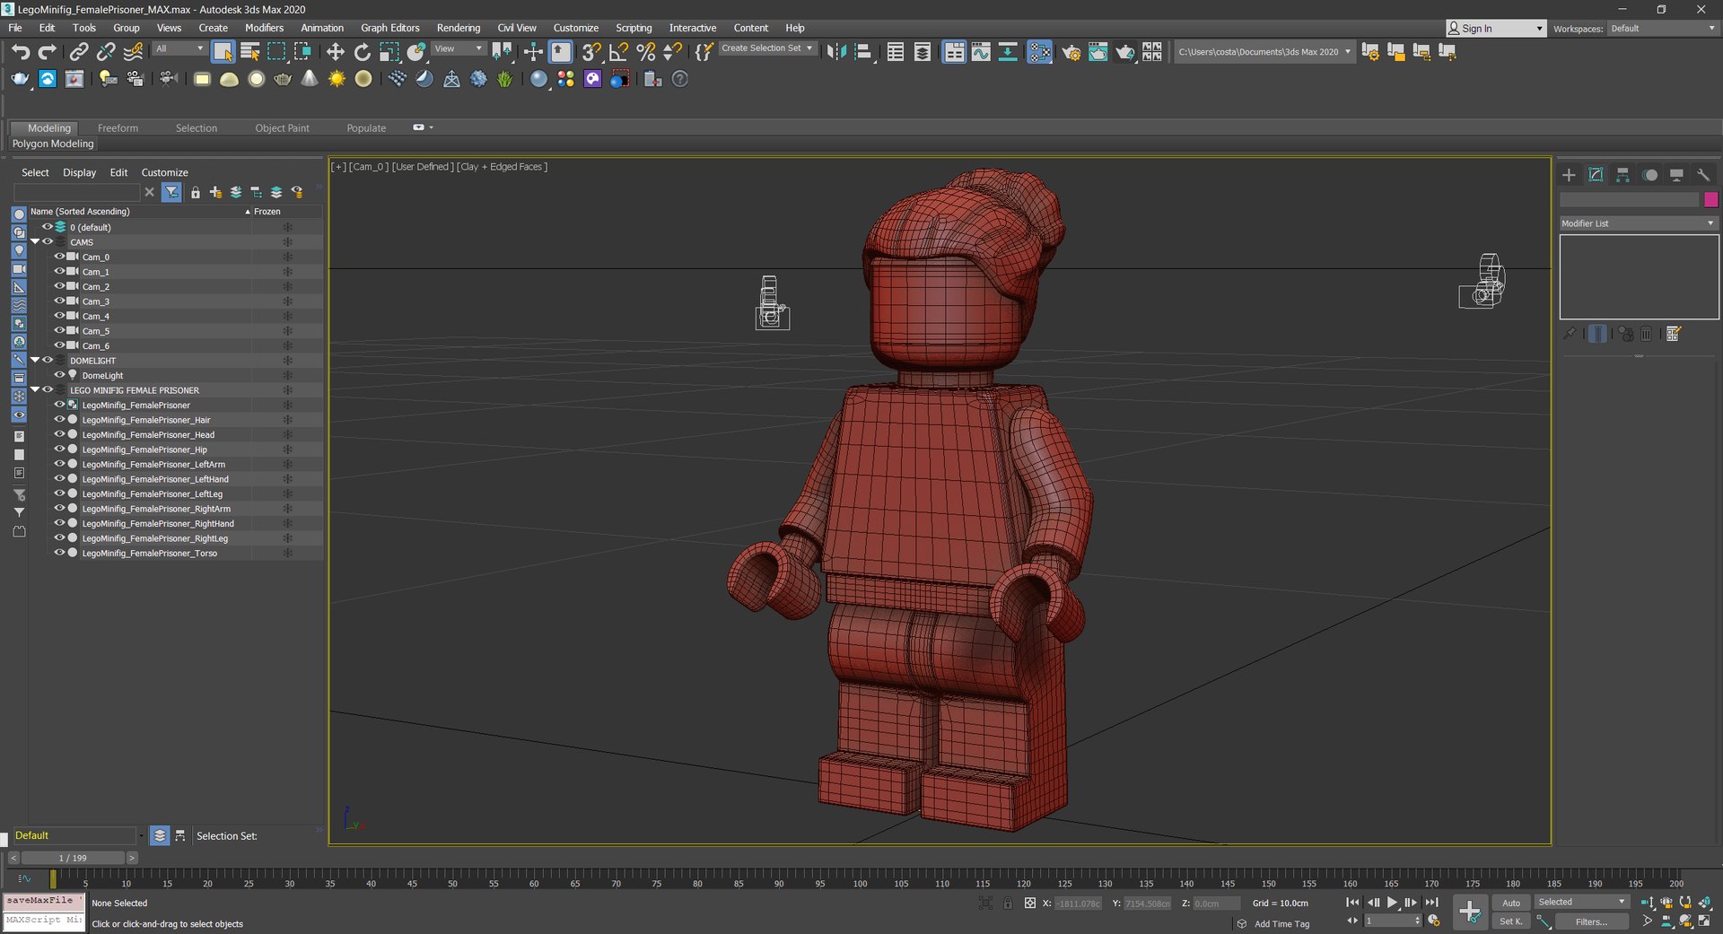
Task: Click the Render Production teapot icon
Action: [x=1124, y=52]
